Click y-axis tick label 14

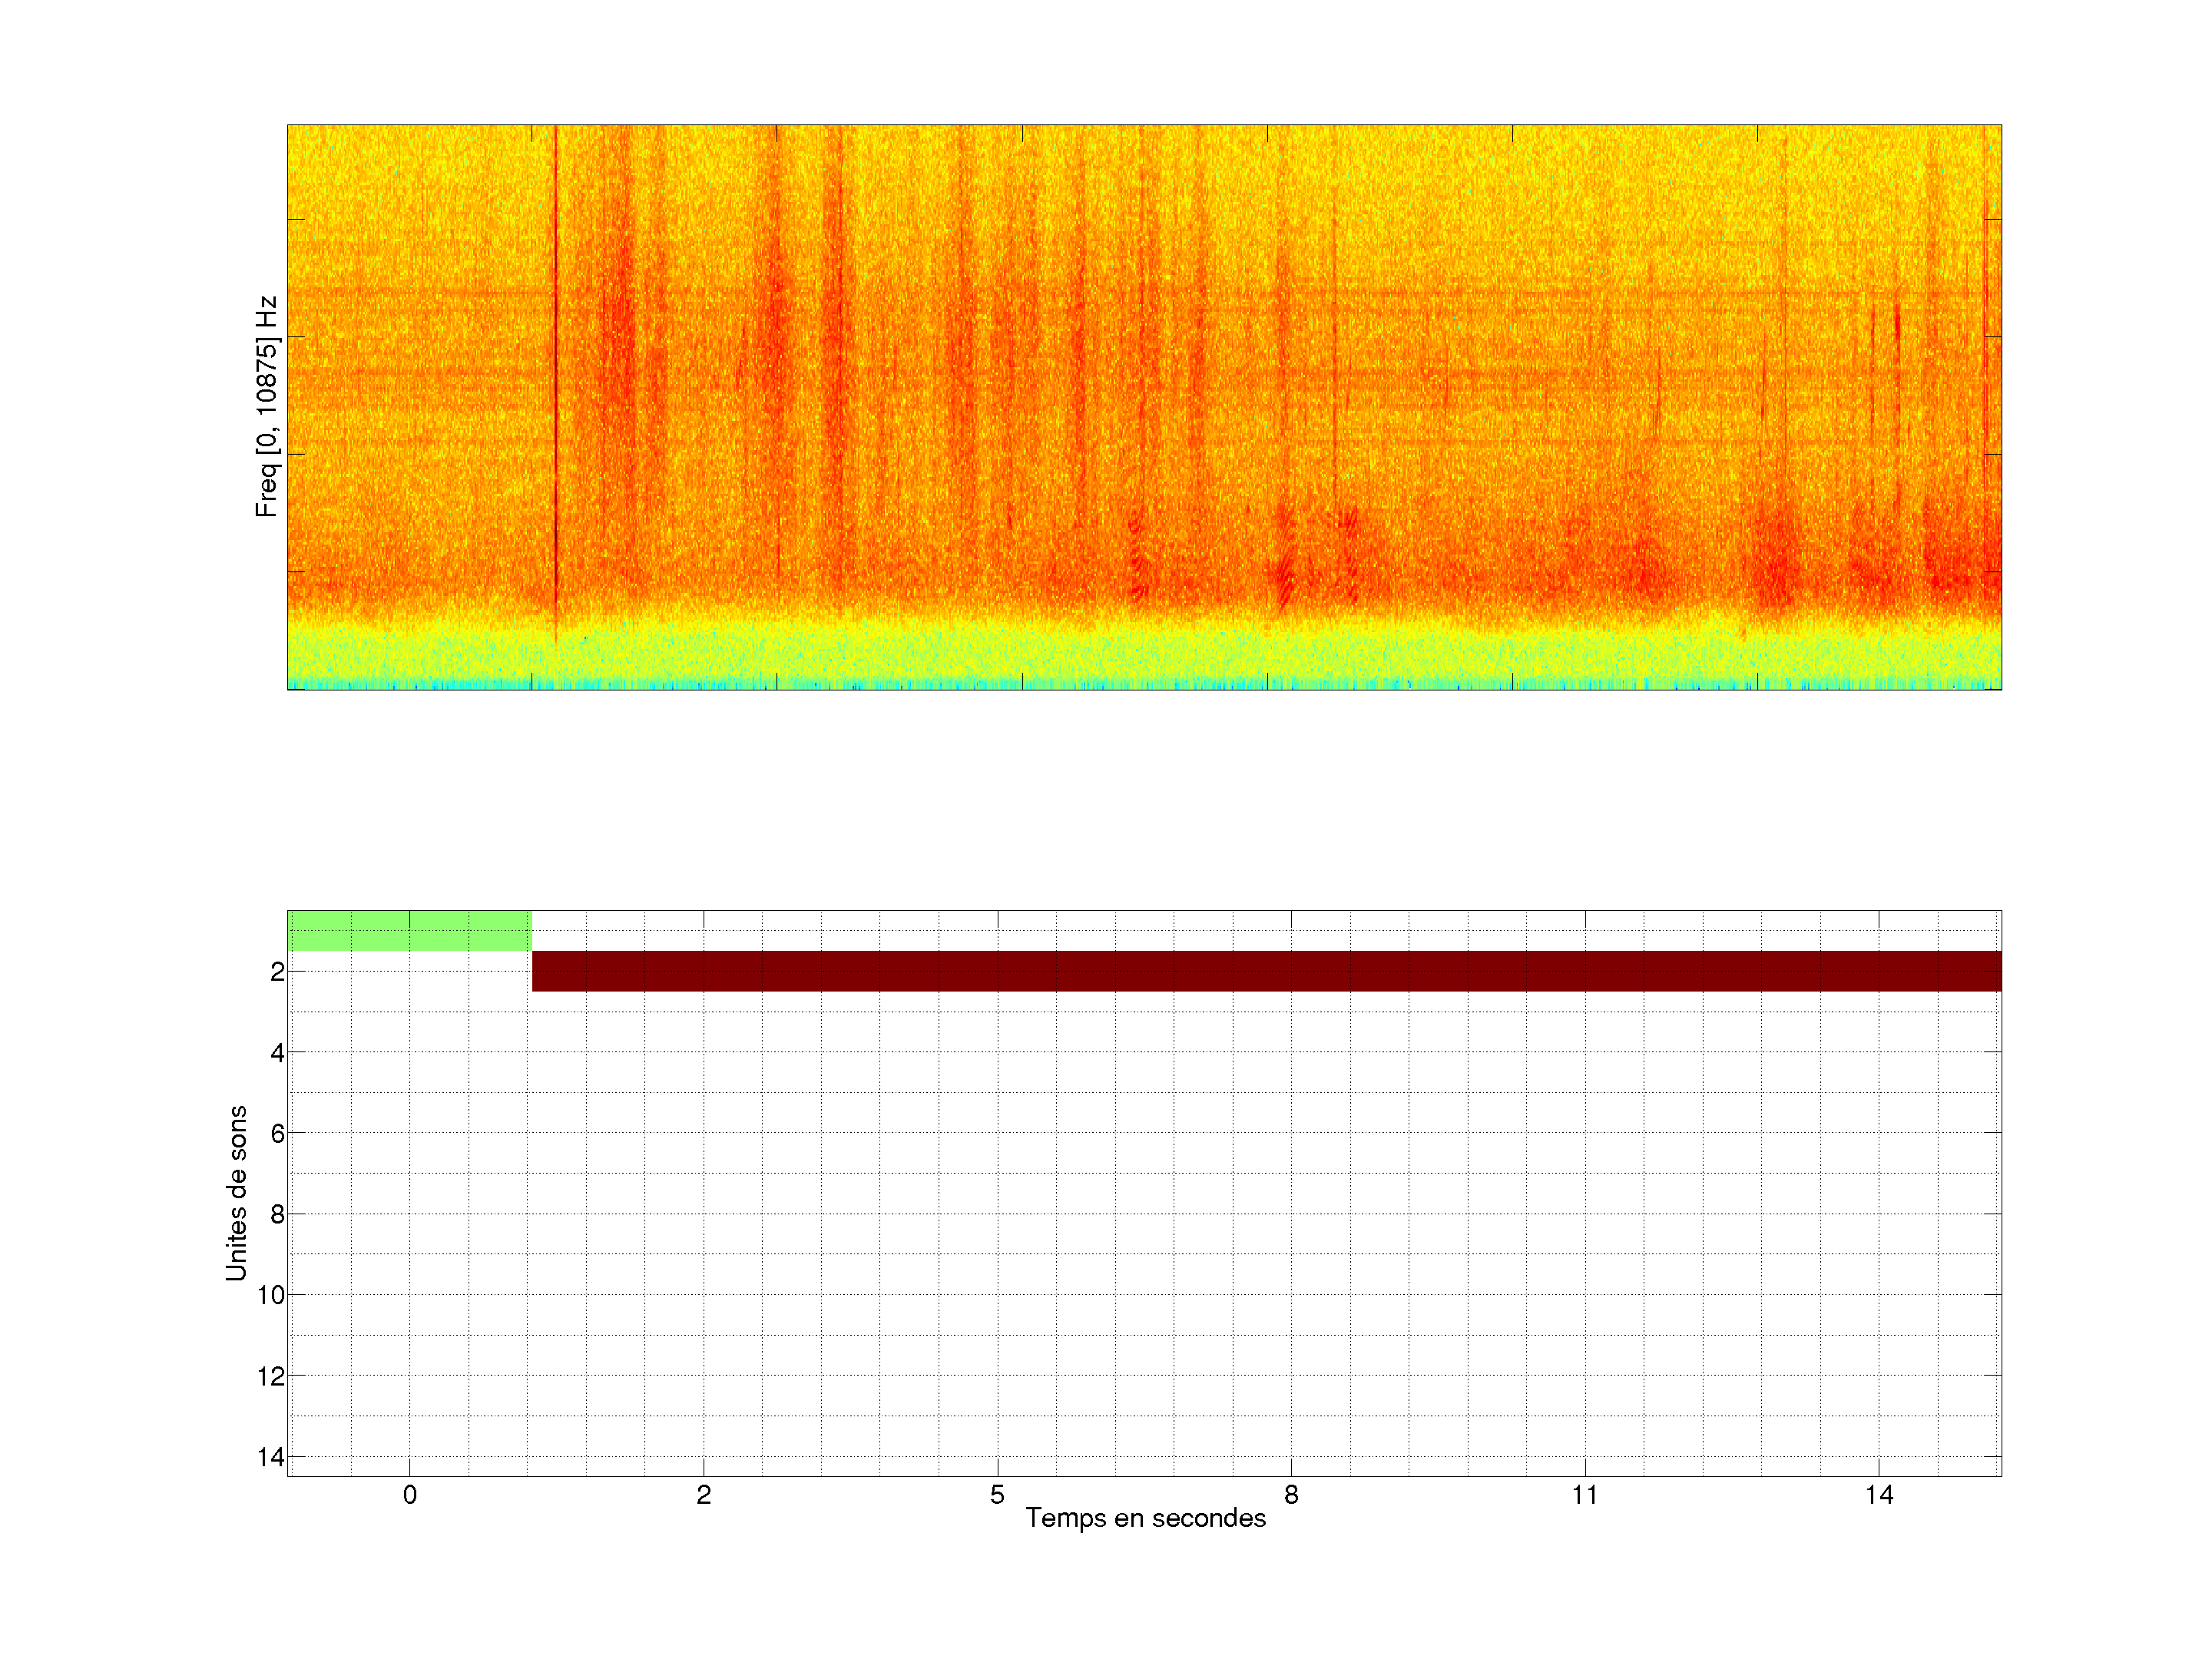pos(271,1457)
